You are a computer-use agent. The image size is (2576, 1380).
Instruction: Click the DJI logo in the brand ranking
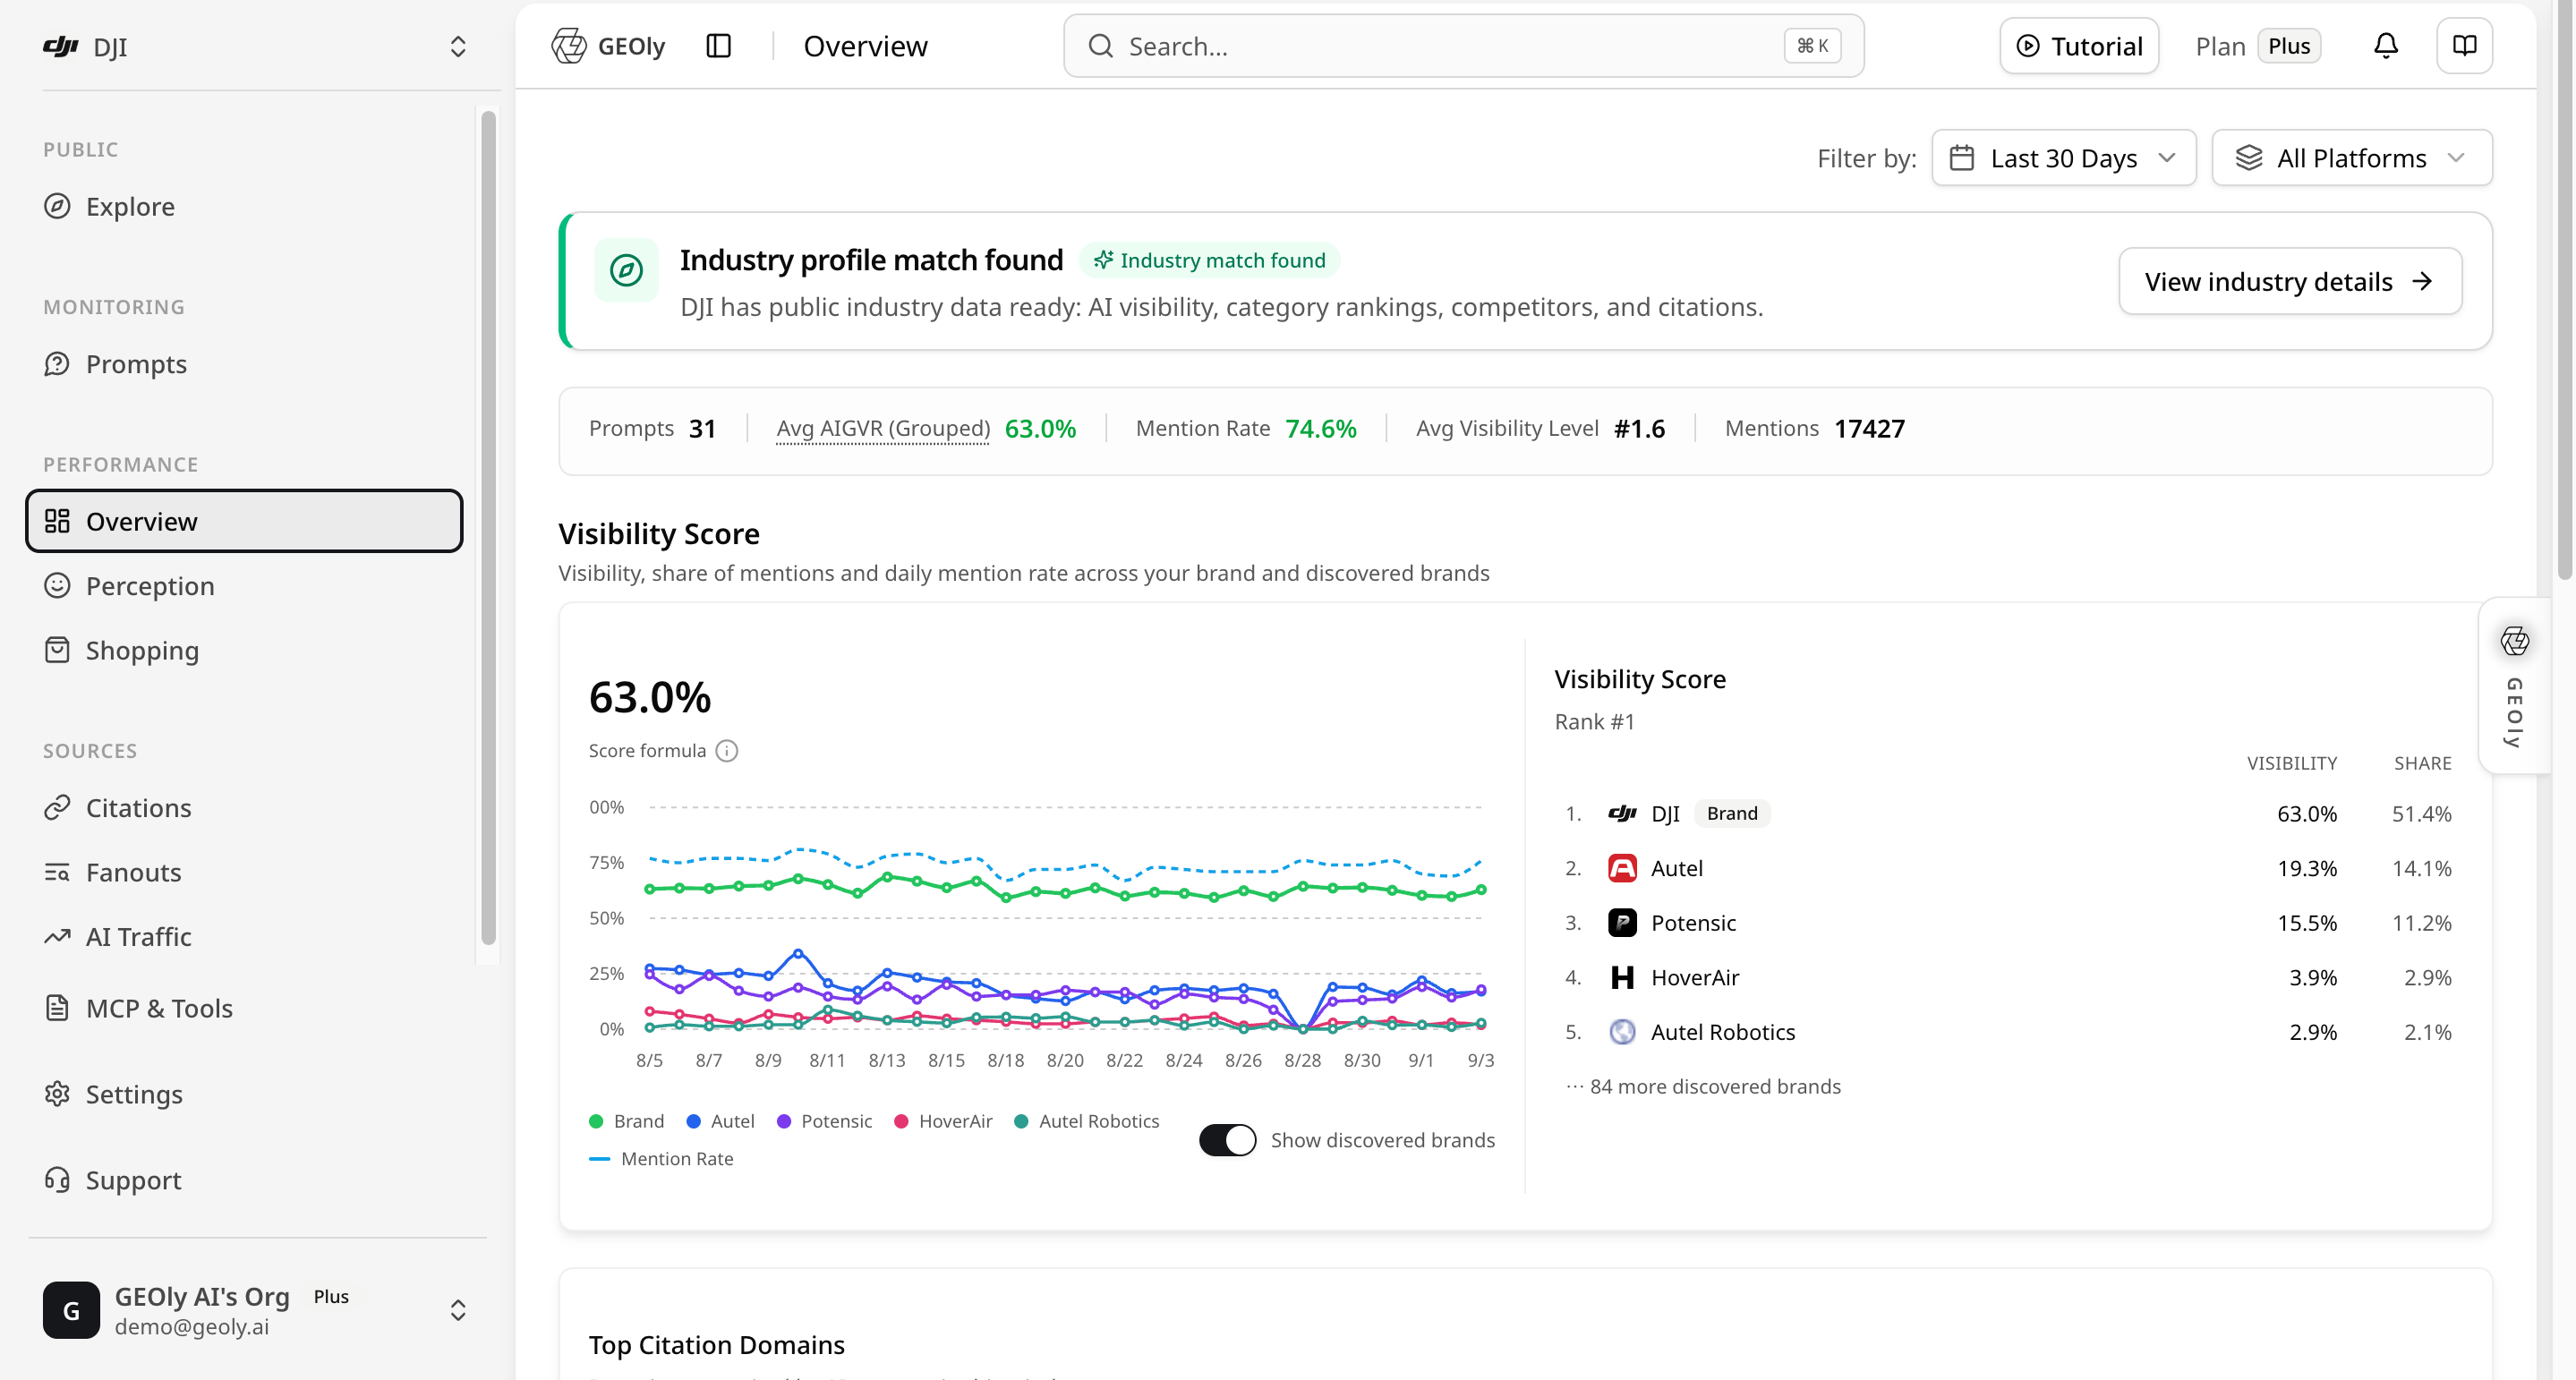(x=1622, y=813)
